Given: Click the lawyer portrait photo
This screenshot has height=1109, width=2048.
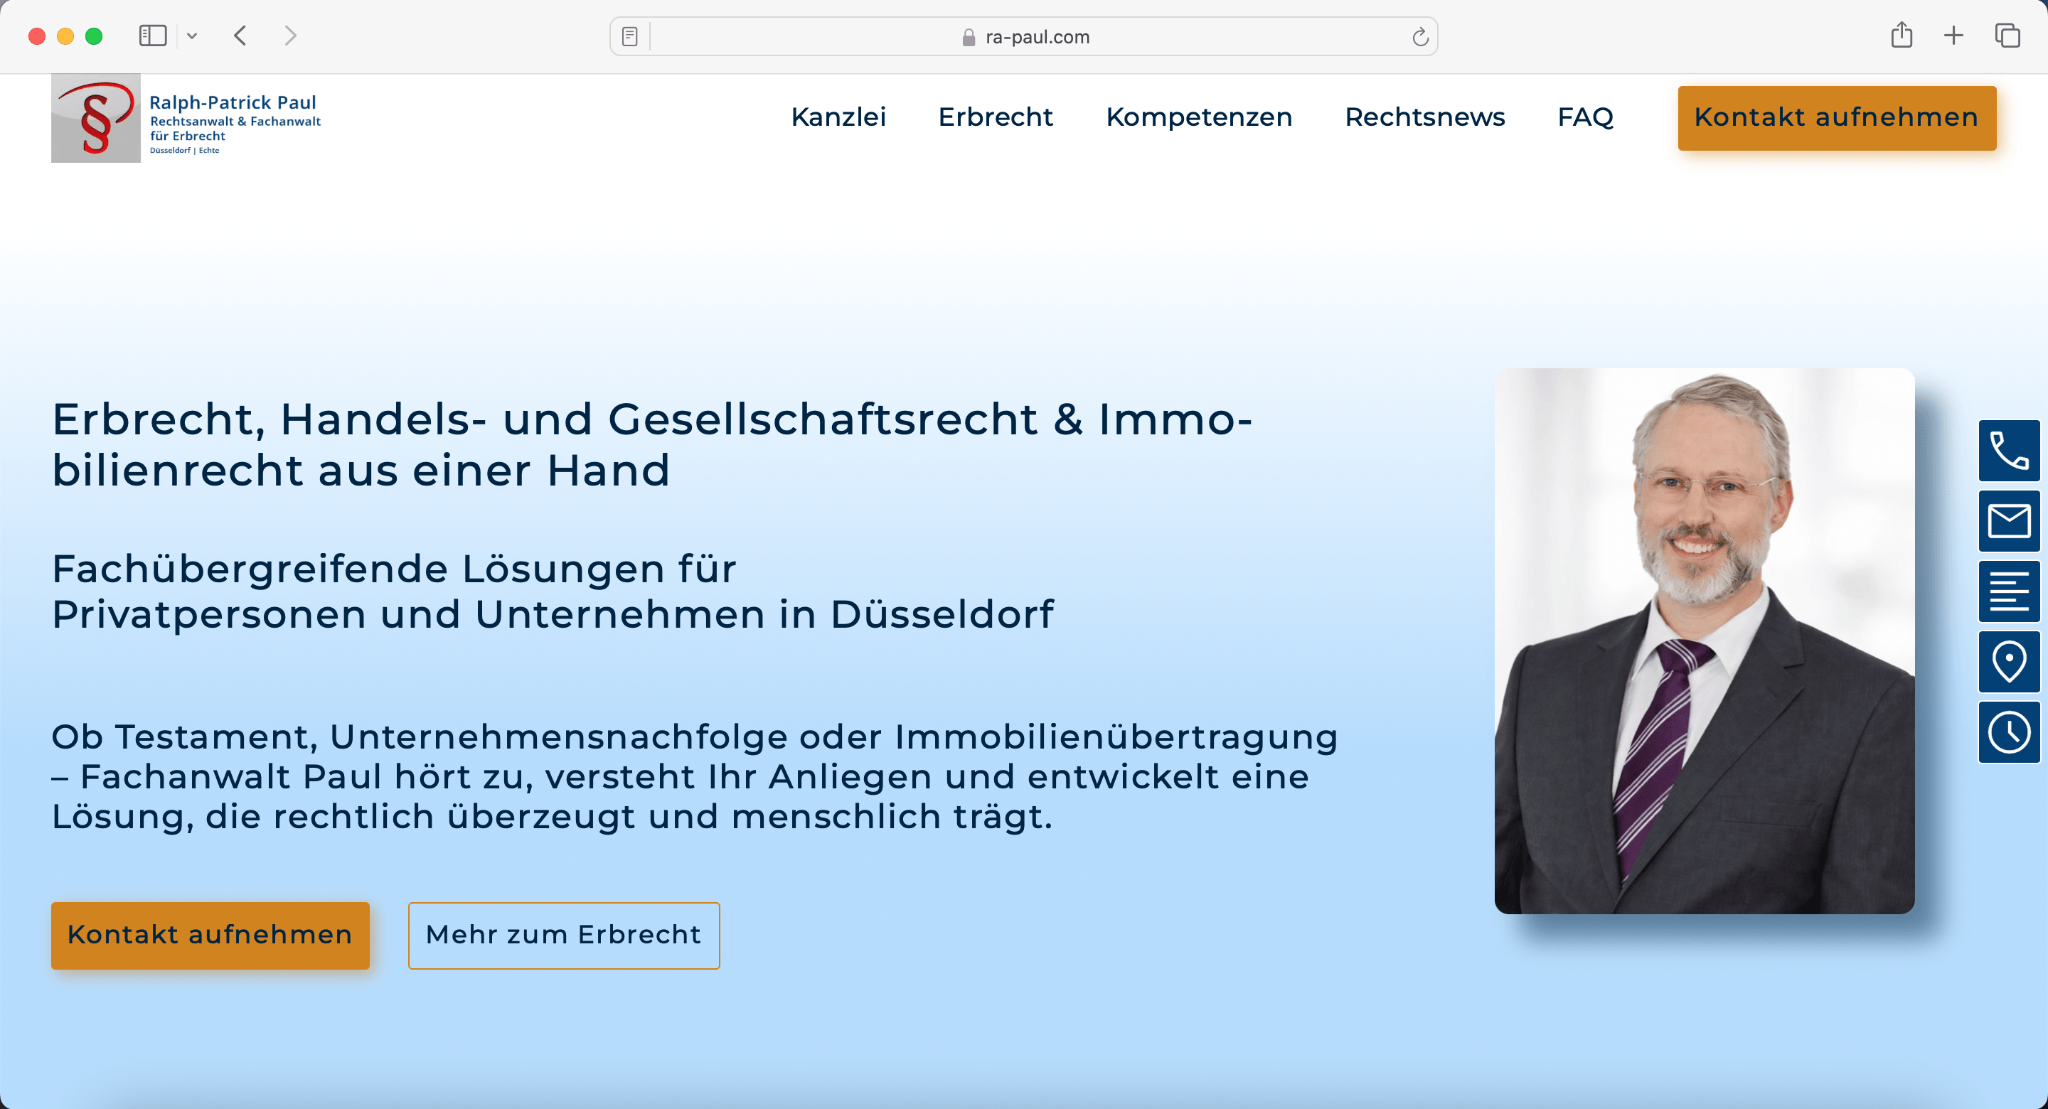Looking at the screenshot, I should [1705, 641].
